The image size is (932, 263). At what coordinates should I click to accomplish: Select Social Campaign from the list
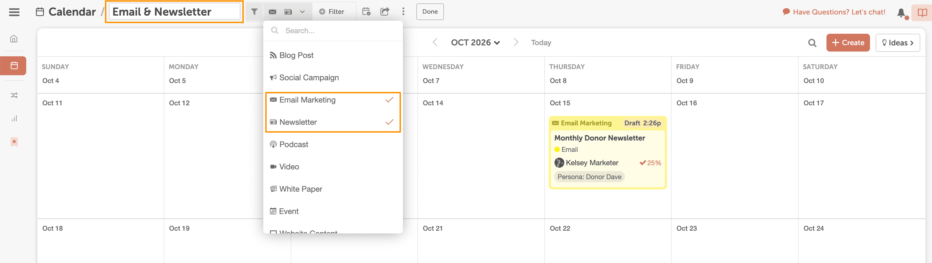pyautogui.click(x=309, y=77)
